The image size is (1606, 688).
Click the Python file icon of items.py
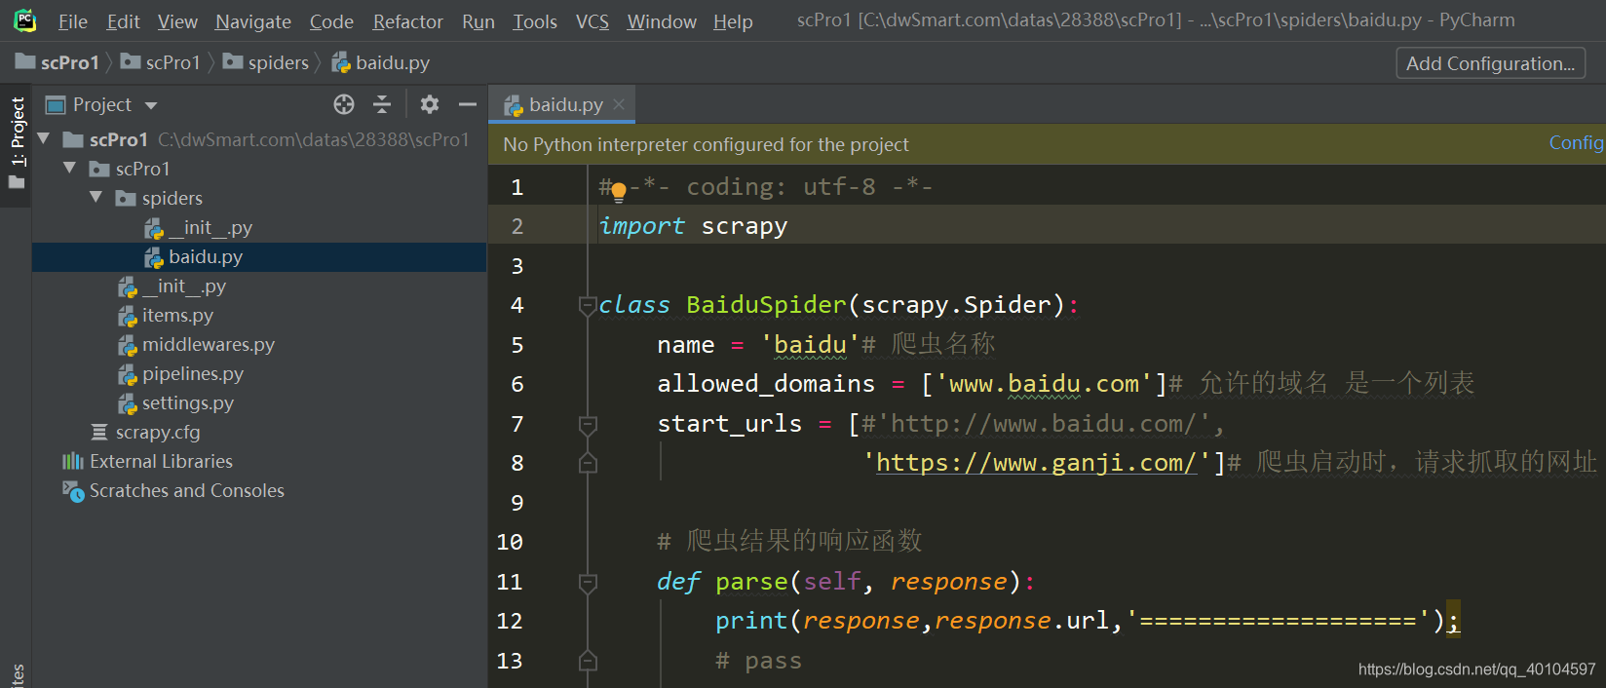pyautogui.click(x=128, y=316)
